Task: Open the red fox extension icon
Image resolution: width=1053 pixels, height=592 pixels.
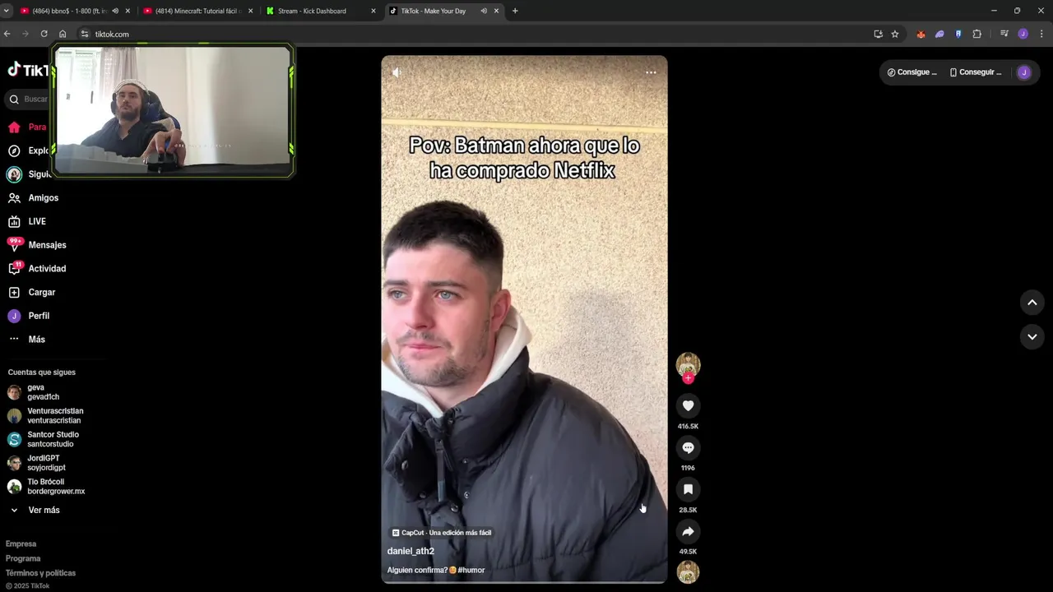Action: [921, 34]
